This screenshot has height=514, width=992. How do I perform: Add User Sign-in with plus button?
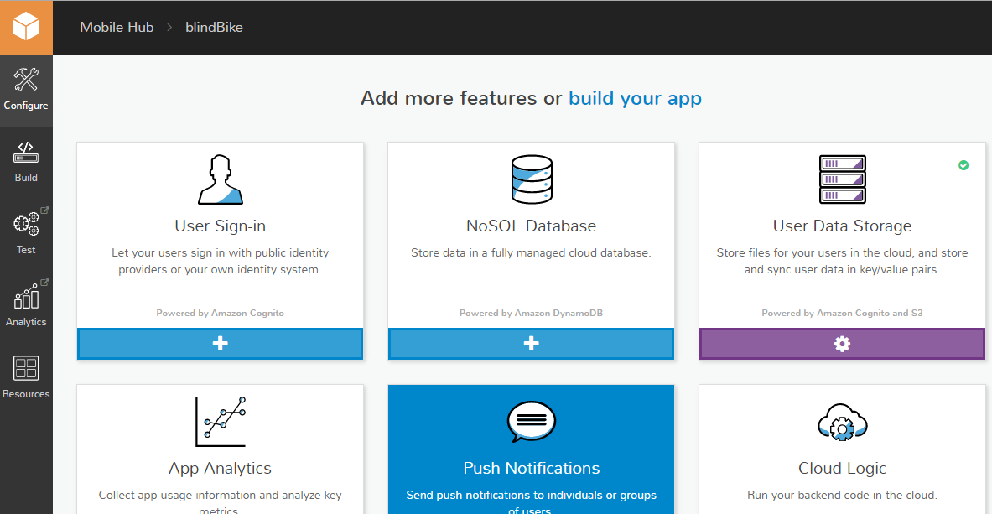[x=221, y=344]
